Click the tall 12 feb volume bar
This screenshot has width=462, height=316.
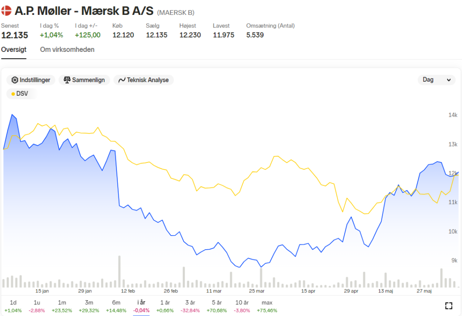point(119,271)
